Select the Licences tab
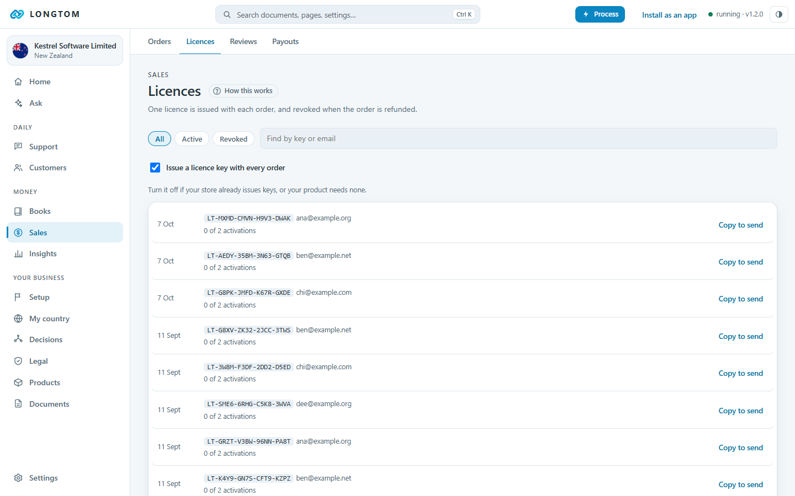 tap(200, 41)
